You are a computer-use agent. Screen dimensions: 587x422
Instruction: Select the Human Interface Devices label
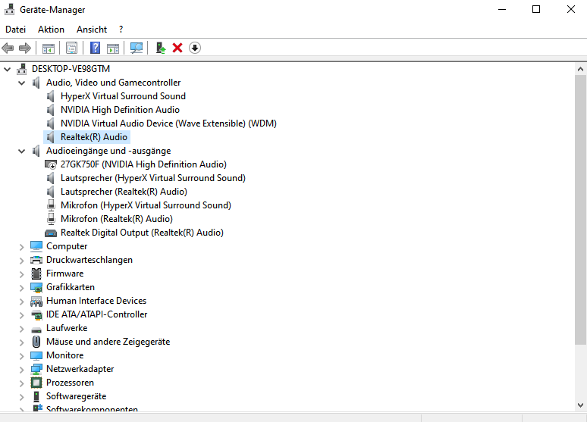96,301
